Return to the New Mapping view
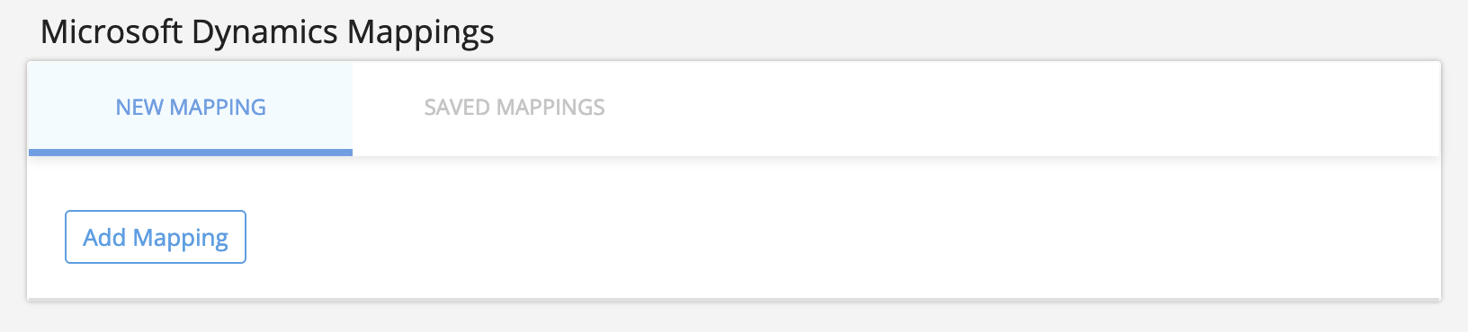 click(x=191, y=108)
